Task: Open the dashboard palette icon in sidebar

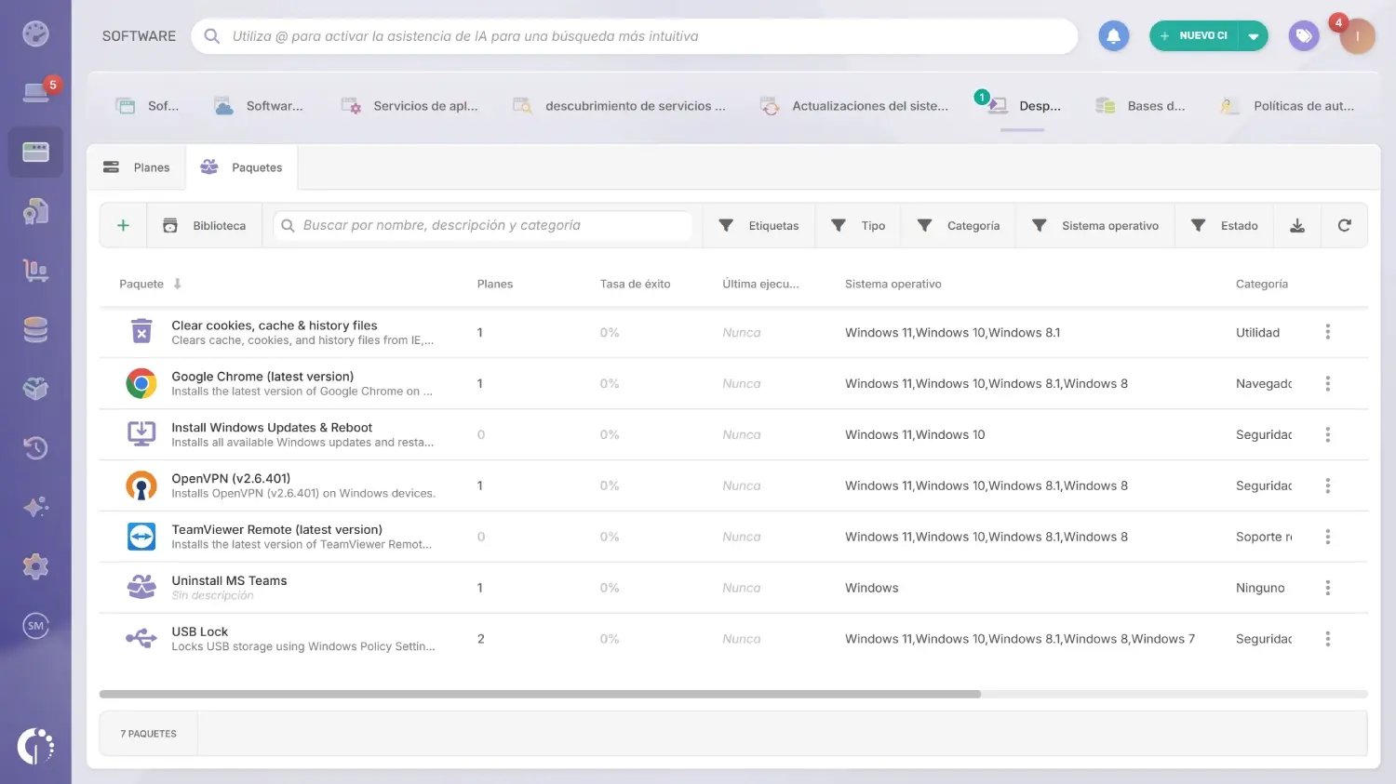Action: [35, 33]
